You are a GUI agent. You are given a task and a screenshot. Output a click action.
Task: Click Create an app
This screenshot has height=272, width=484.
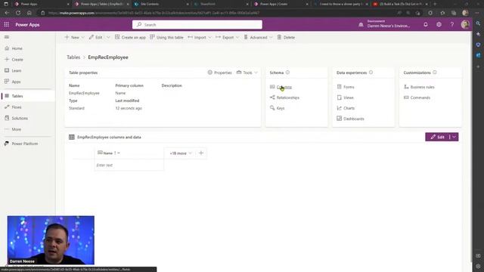(x=130, y=37)
